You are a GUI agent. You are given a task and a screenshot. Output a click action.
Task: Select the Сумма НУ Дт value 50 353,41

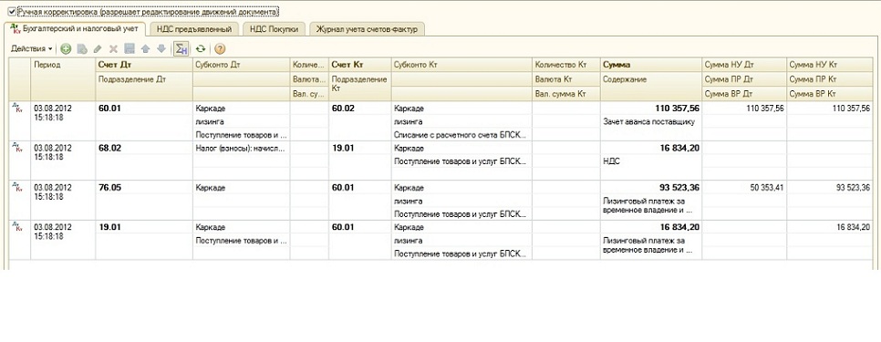point(744,188)
